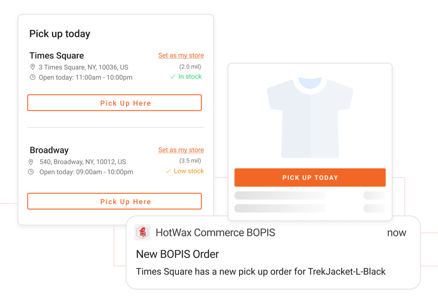Click the Times Square store name
Image resolution: width=438 pixels, height=303 pixels.
56,55
